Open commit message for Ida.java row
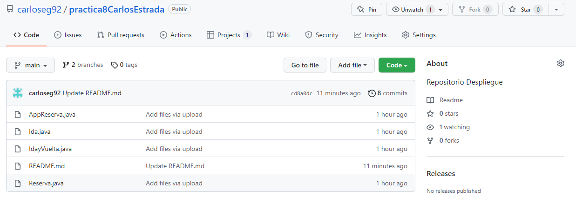The width and height of the screenshot is (576, 197). point(174,131)
